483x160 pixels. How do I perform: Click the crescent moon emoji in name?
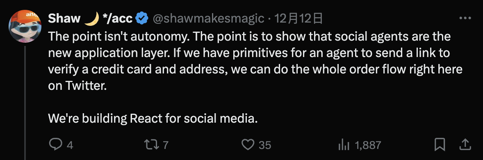click(x=91, y=18)
